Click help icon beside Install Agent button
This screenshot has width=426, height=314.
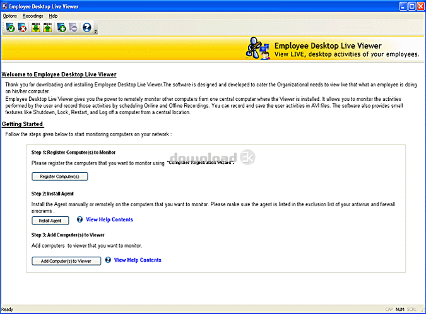[x=80, y=219]
